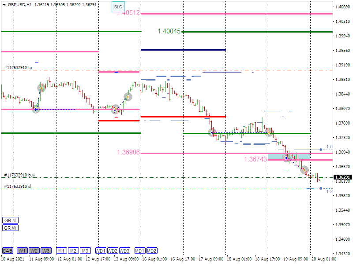The height and width of the screenshot is (264, 353).
Task: Enable the M1 level button
Action: [61, 251]
